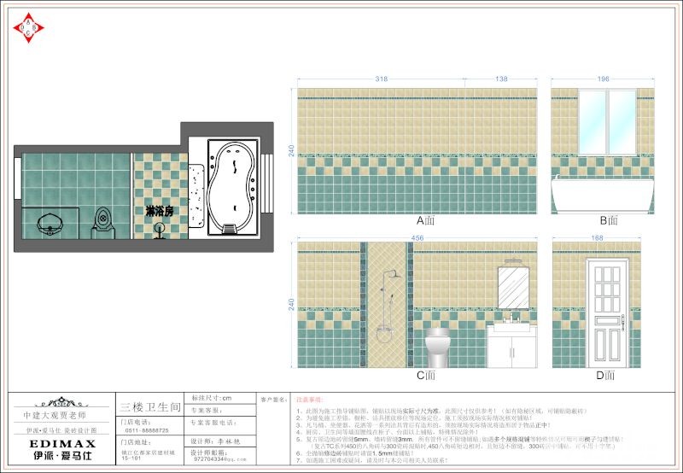The image size is (683, 473).
Task: Click the red diamond logo in the corner
Action: [x=30, y=27]
